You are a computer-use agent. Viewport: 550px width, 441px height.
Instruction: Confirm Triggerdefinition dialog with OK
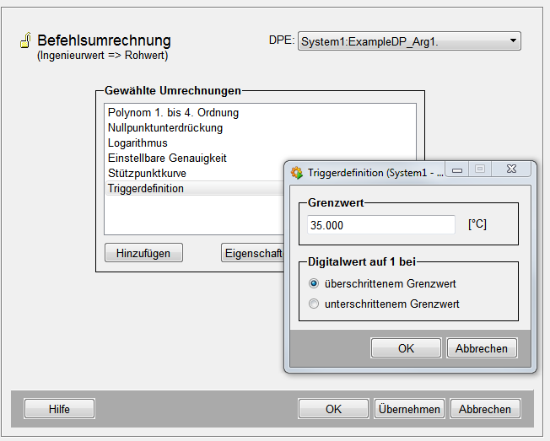coord(406,348)
